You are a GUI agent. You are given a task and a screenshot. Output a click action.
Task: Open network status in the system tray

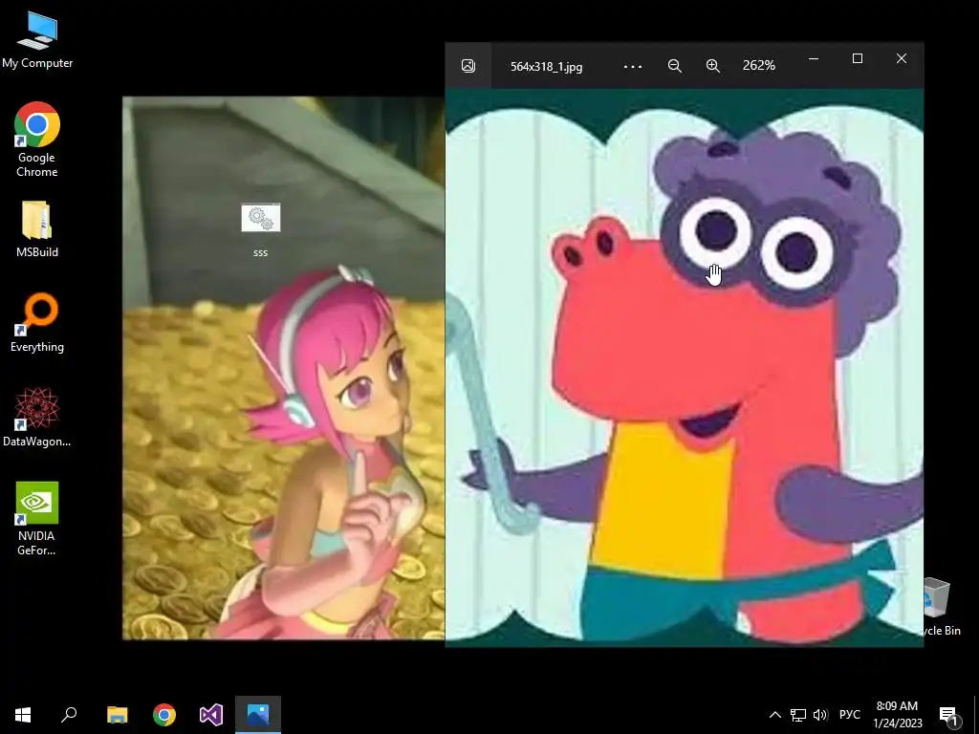[x=798, y=715]
